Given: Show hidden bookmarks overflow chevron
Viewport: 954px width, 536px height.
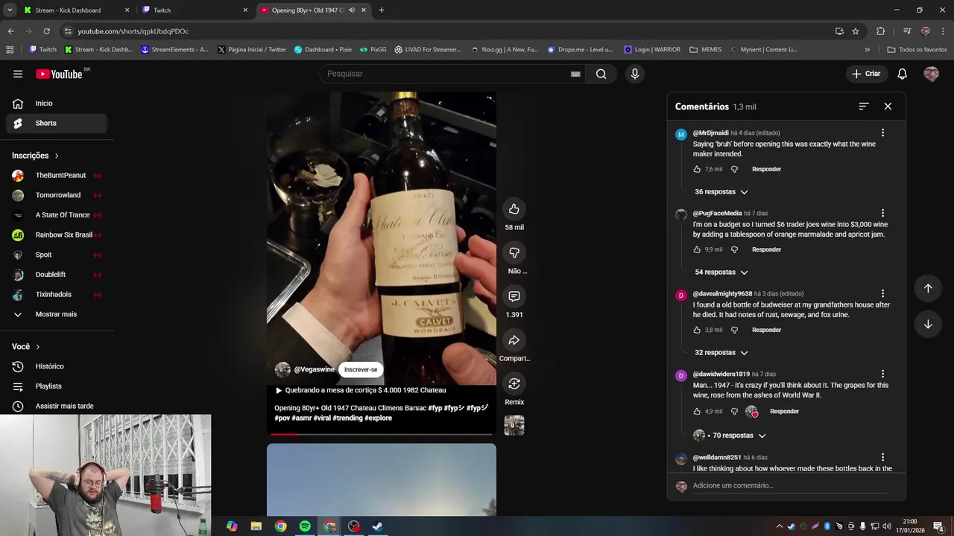Looking at the screenshot, I should [867, 50].
